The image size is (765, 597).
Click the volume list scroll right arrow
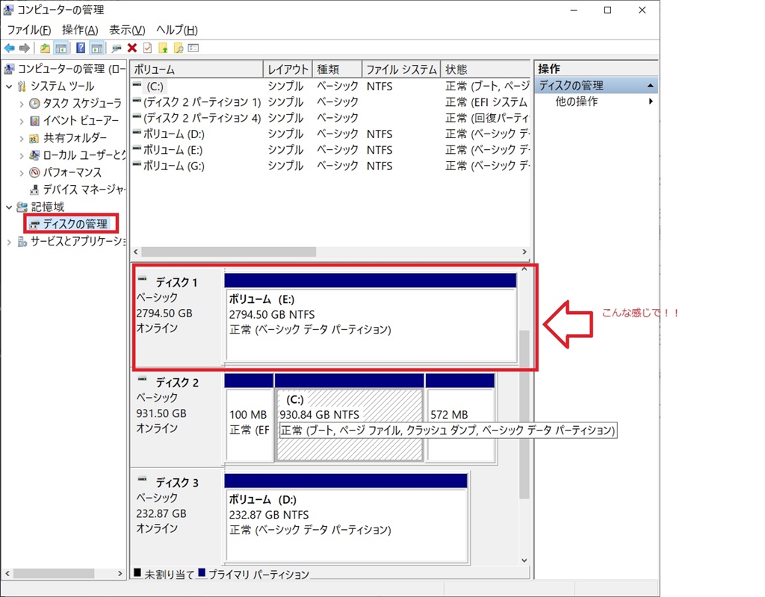(x=524, y=252)
